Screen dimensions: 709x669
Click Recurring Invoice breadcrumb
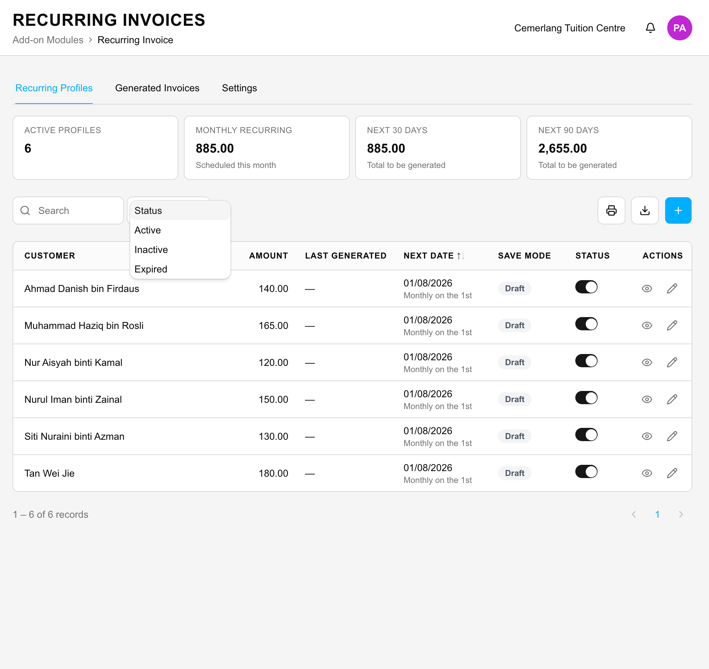[135, 40]
